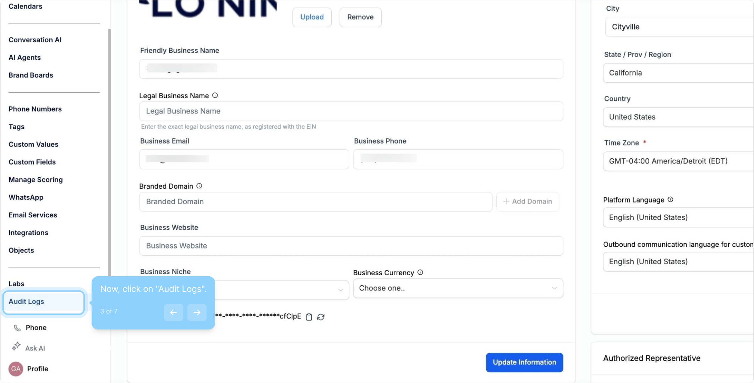
Task: Go to Custom Fields settings
Action: pos(32,162)
